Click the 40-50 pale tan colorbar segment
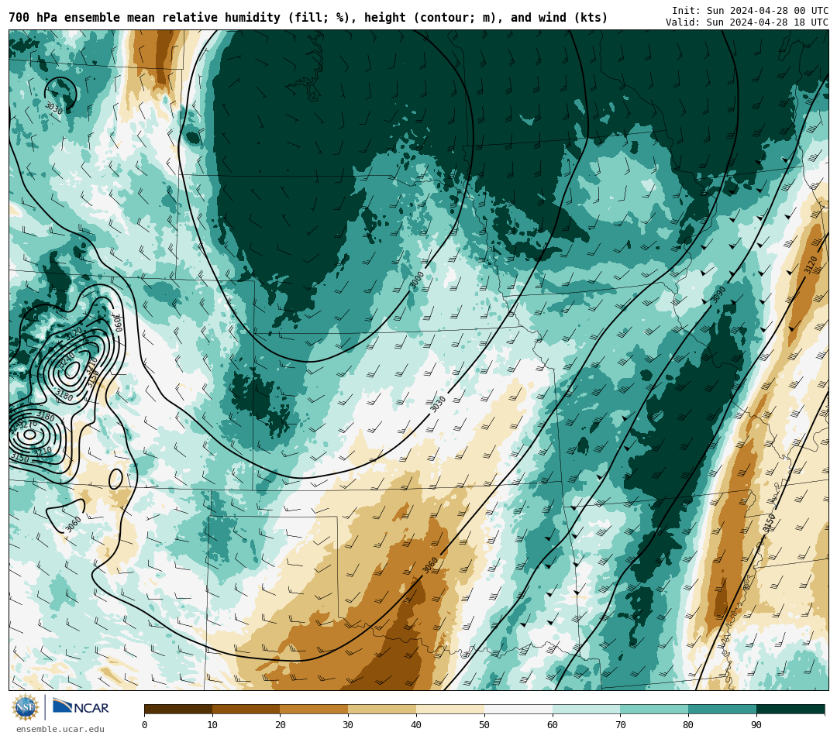 coord(450,709)
